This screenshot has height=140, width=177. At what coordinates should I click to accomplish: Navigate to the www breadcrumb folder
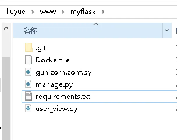(x=48, y=12)
